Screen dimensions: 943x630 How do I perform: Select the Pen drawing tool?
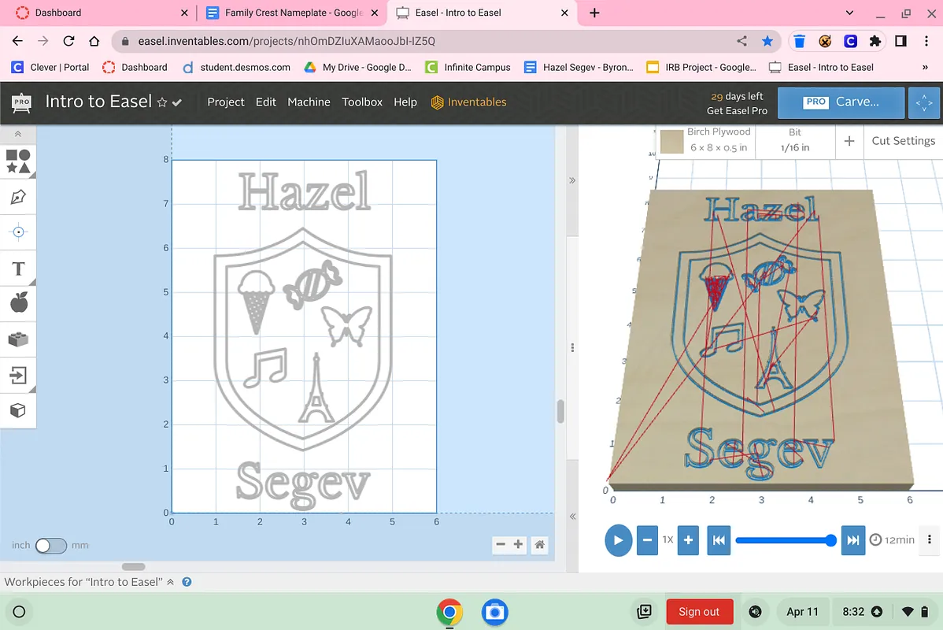[18, 197]
